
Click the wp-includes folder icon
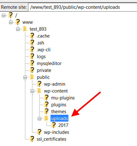tap(39, 132)
